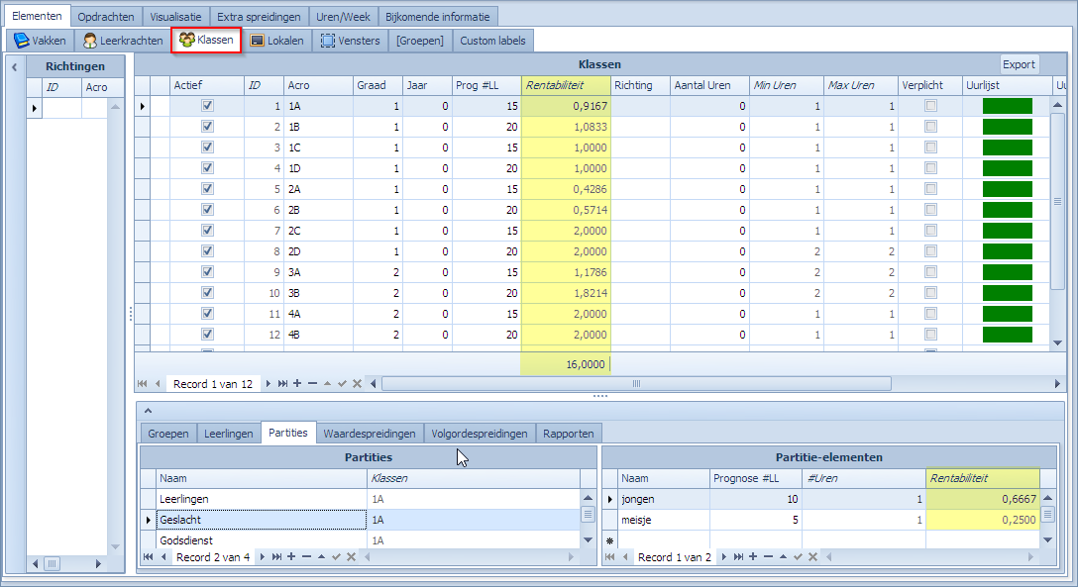Check Verplicht for class 4A

tap(931, 314)
